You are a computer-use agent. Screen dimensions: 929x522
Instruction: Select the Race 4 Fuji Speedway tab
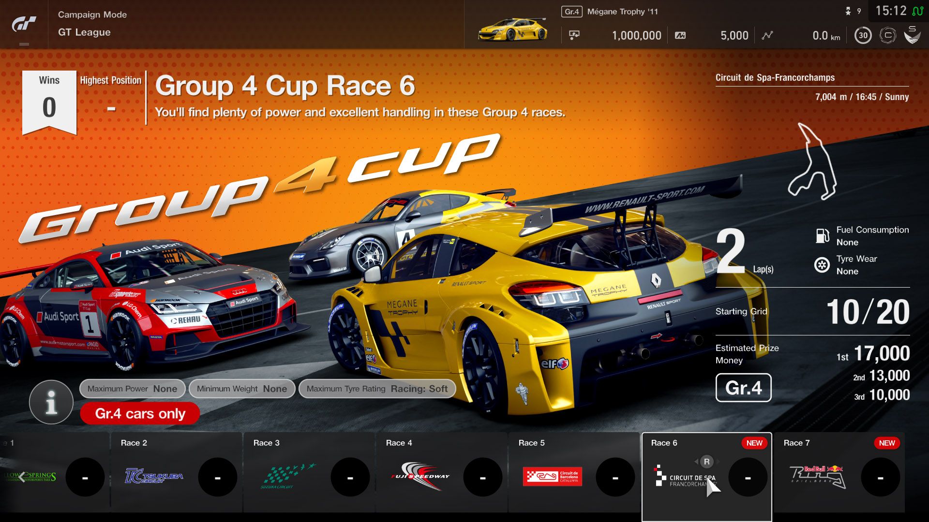click(x=441, y=472)
